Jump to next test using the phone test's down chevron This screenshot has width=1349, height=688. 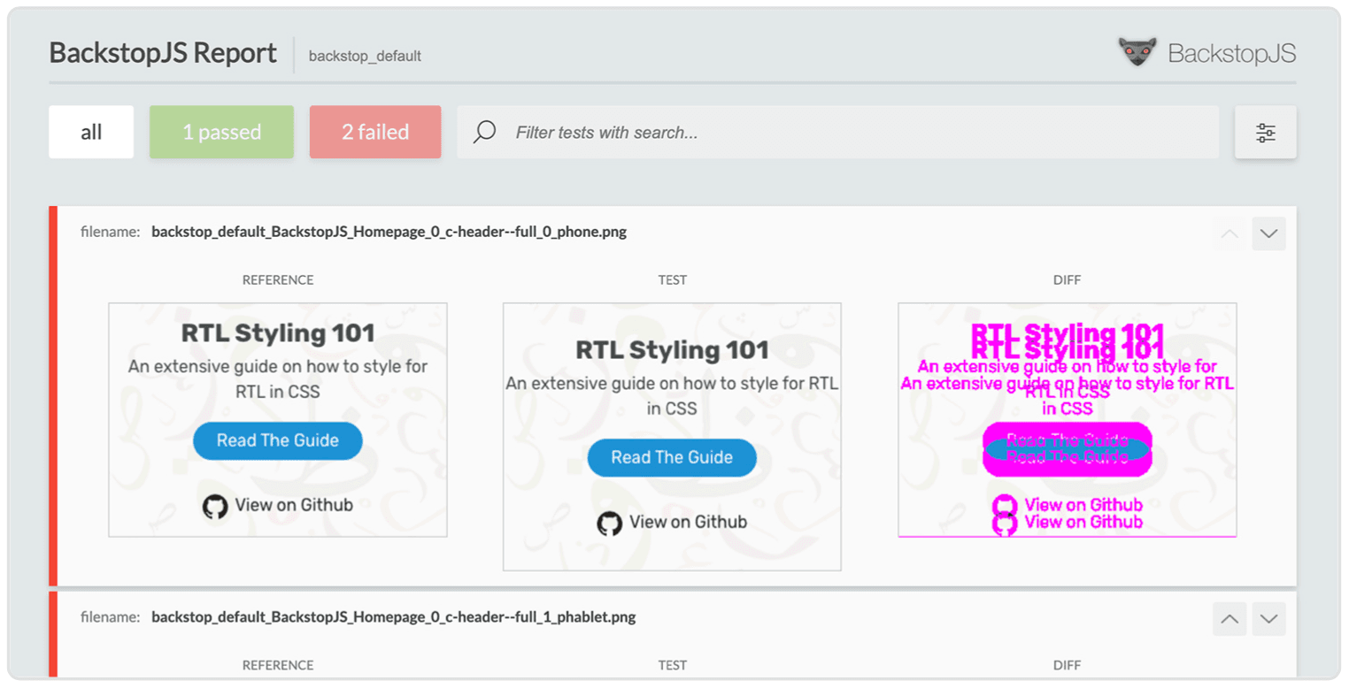[1268, 234]
